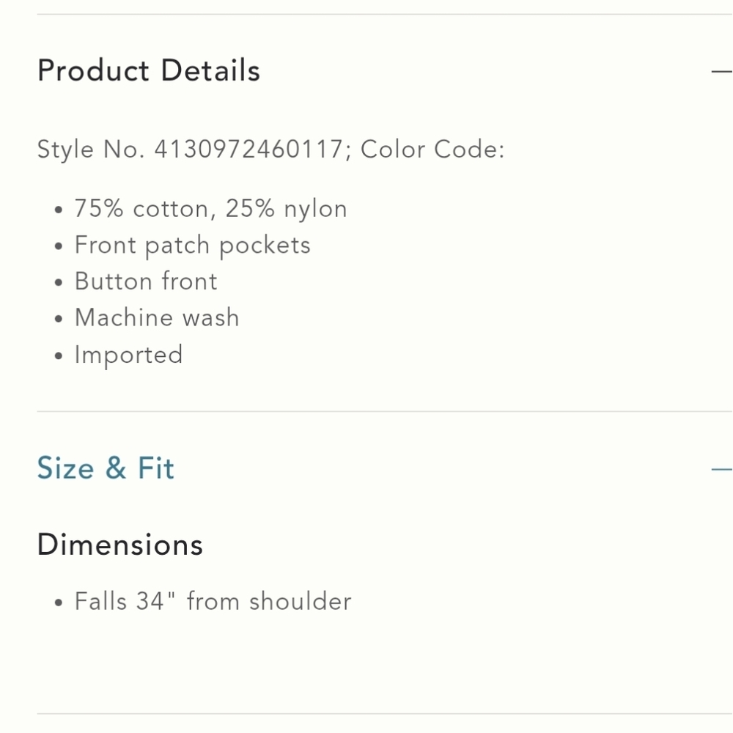
Task: Click the Color Code label
Action: [432, 150]
